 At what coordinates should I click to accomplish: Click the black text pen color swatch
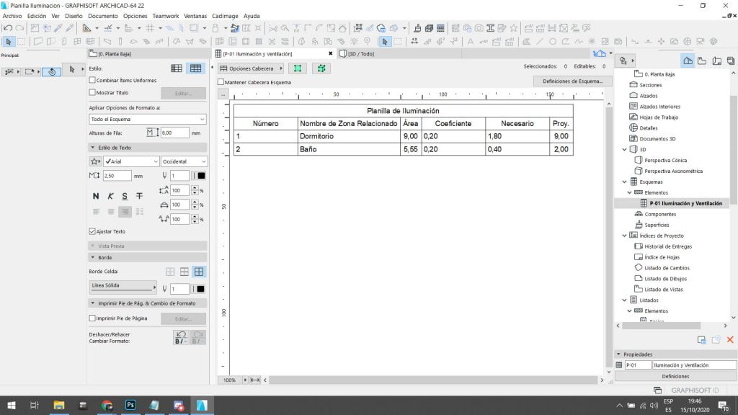click(201, 176)
